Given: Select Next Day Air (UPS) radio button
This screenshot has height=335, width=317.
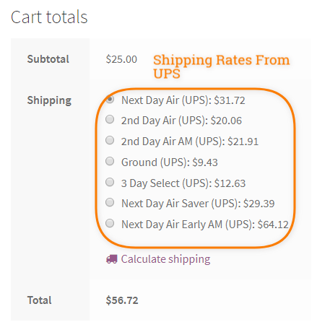Looking at the screenshot, I should 110,99.
